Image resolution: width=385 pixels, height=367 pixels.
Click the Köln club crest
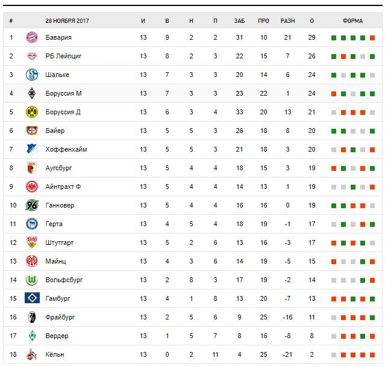click(x=32, y=354)
